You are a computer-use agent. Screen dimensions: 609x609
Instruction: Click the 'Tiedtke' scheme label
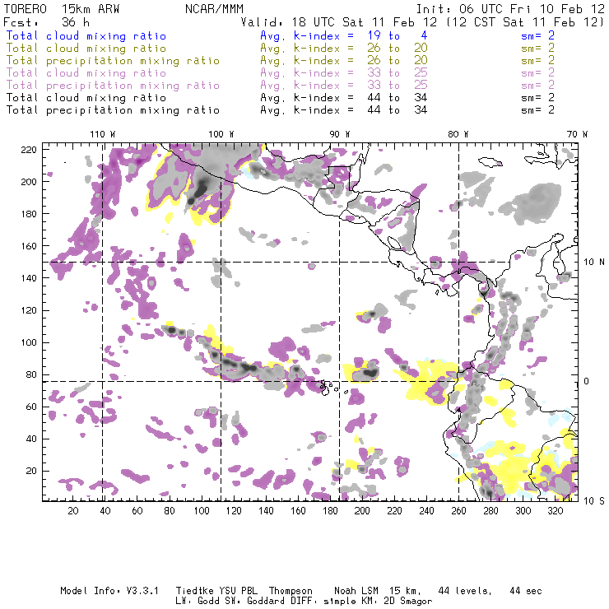(195, 591)
